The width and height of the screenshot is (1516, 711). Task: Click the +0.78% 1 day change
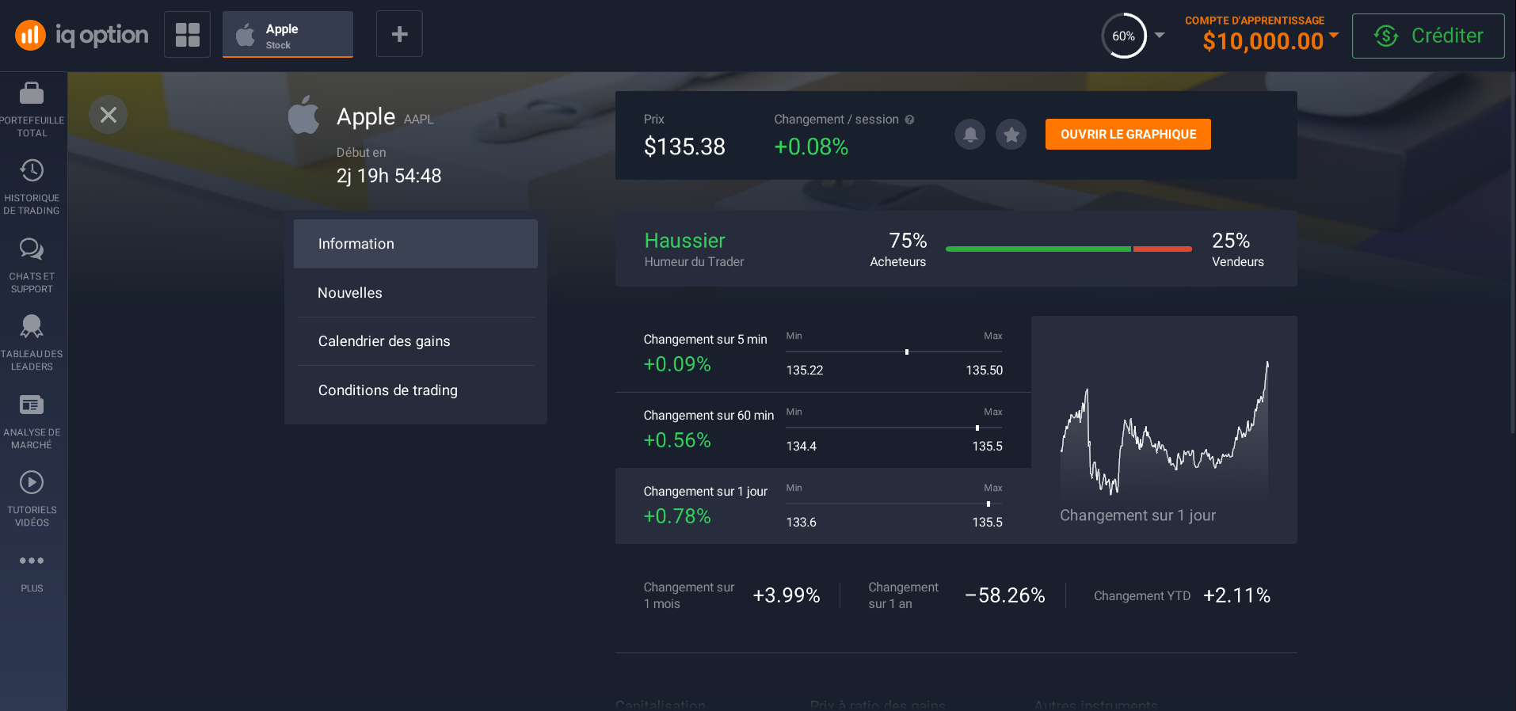[x=677, y=516]
